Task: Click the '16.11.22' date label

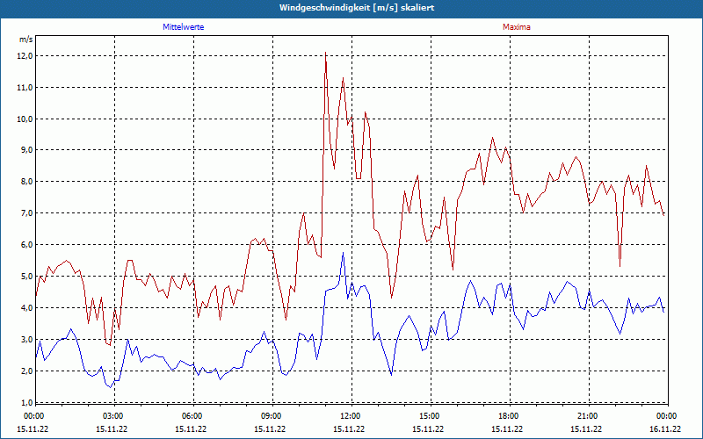Action: coord(666,429)
